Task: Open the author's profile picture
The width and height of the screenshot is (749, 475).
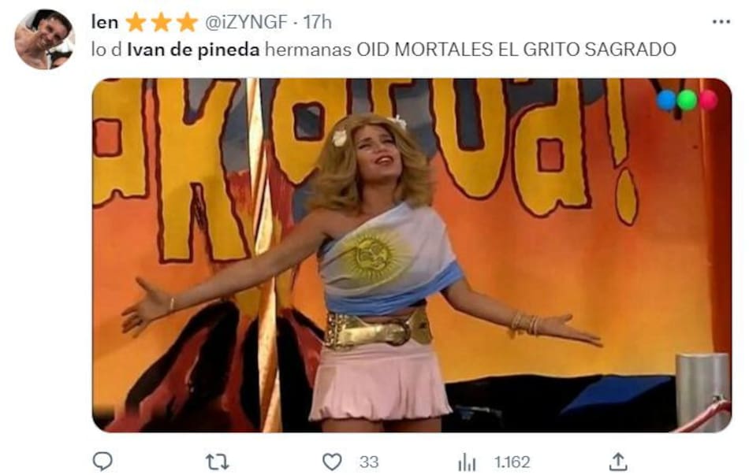Action: [44, 39]
